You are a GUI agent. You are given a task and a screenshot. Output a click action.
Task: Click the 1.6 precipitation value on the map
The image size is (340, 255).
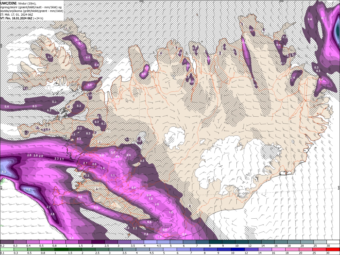coord(103,168)
